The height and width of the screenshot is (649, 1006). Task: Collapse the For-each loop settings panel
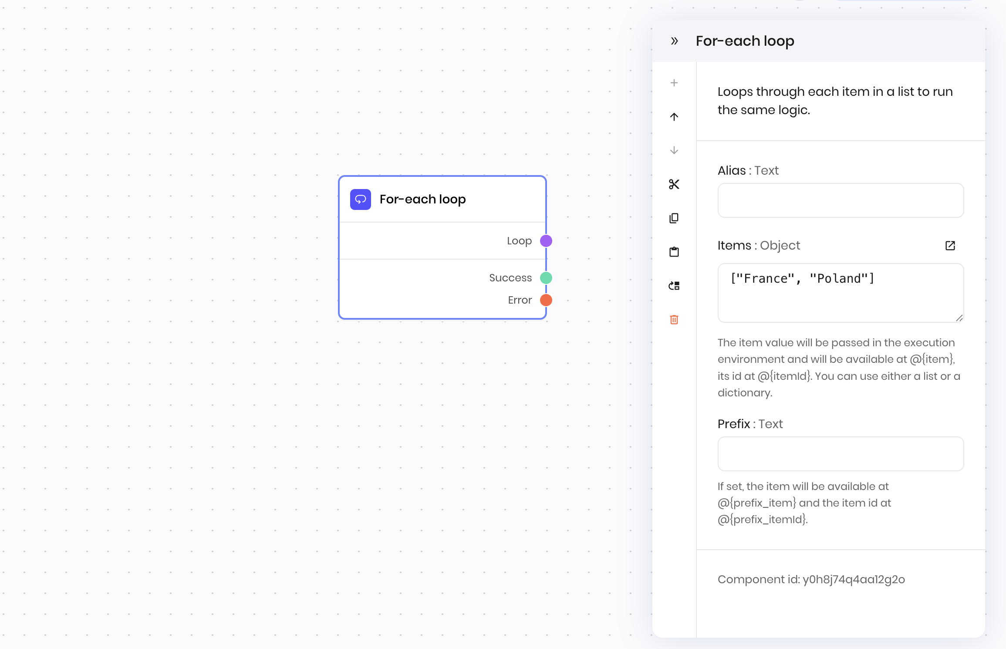(x=674, y=41)
